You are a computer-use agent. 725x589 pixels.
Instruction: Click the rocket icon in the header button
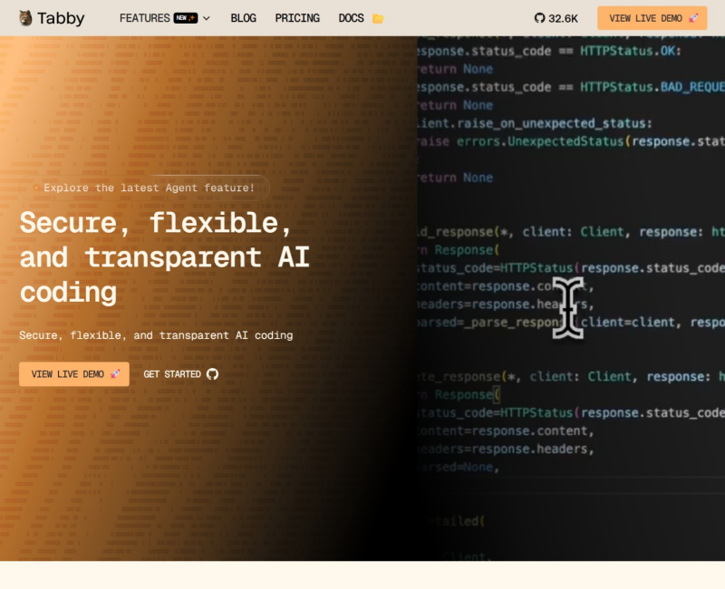pyautogui.click(x=693, y=18)
